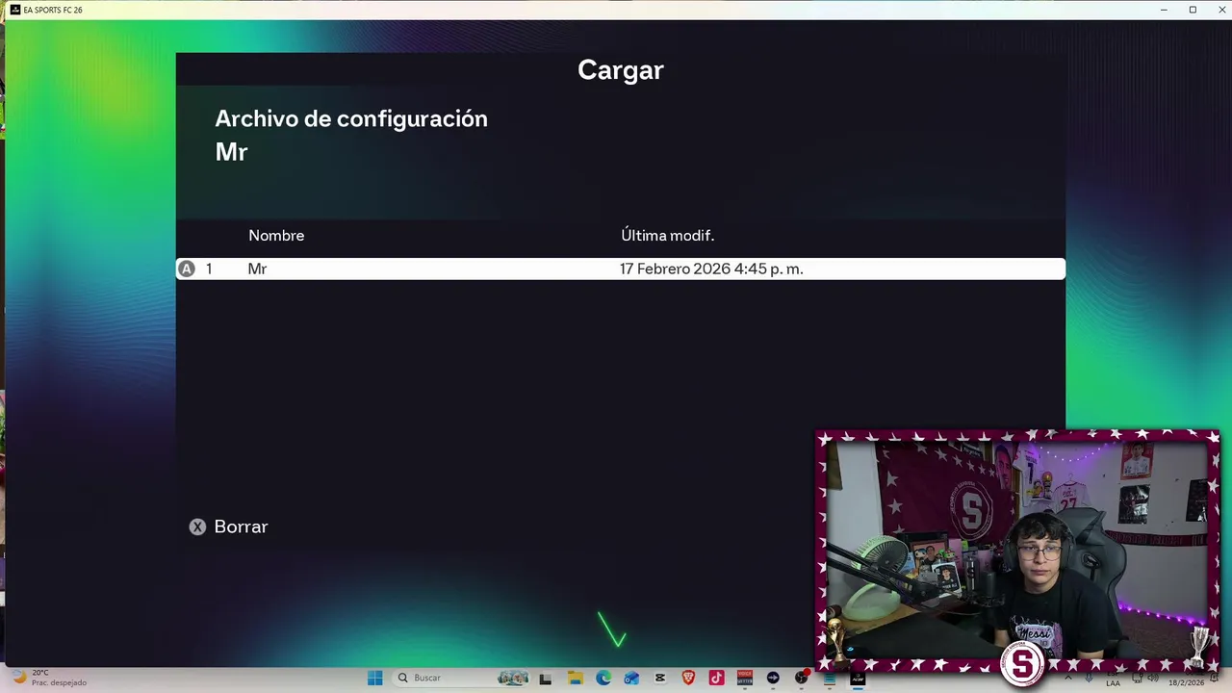The width and height of the screenshot is (1232, 693).
Task: Show hidden system tray icons
Action: click(1068, 678)
